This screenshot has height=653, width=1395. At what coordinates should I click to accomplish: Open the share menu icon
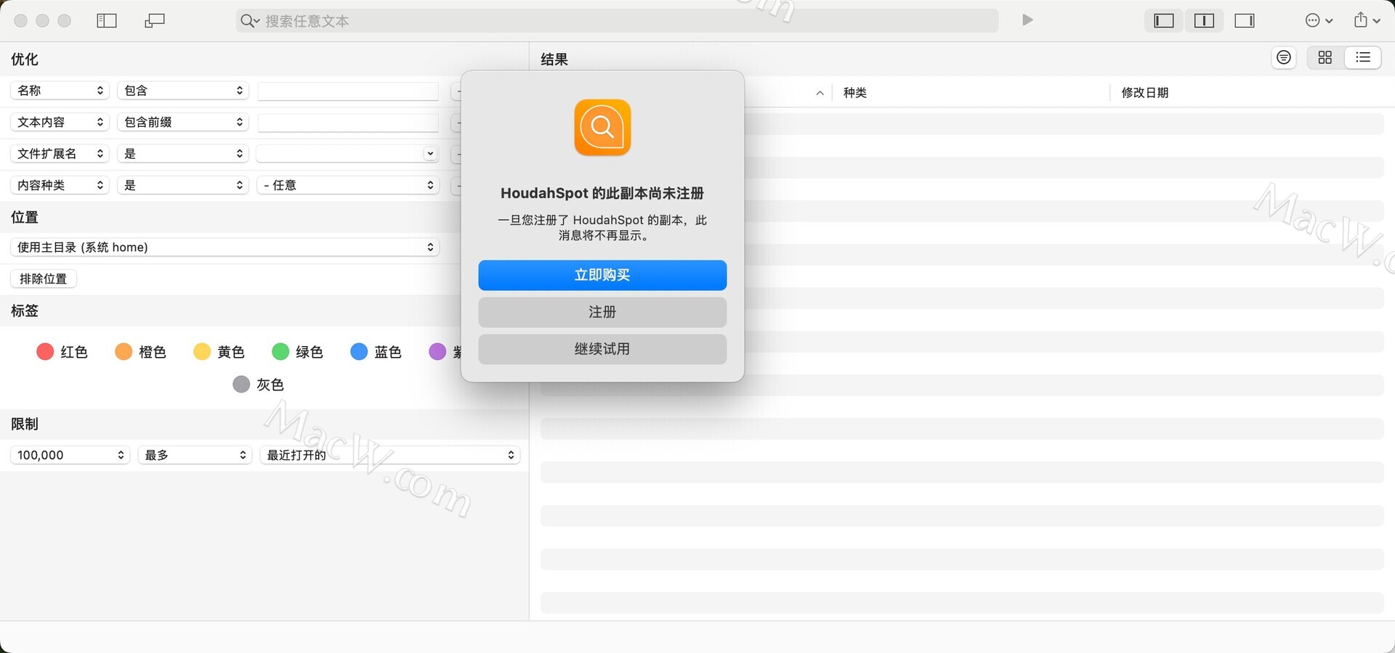point(1367,20)
